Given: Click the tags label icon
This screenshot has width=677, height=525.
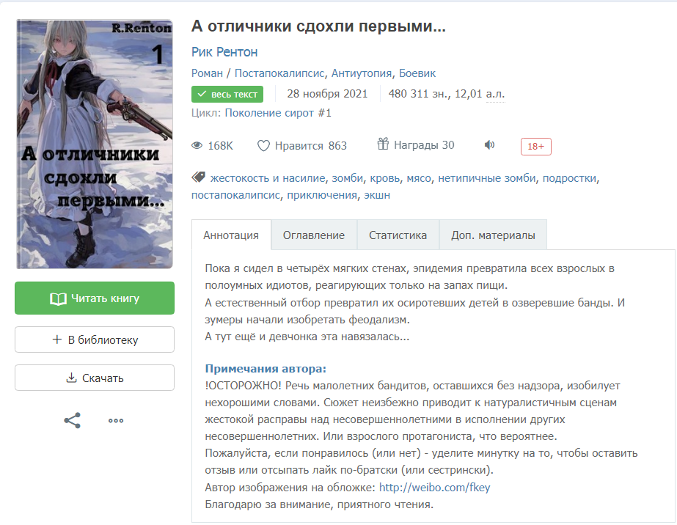Looking at the screenshot, I should pos(198,177).
